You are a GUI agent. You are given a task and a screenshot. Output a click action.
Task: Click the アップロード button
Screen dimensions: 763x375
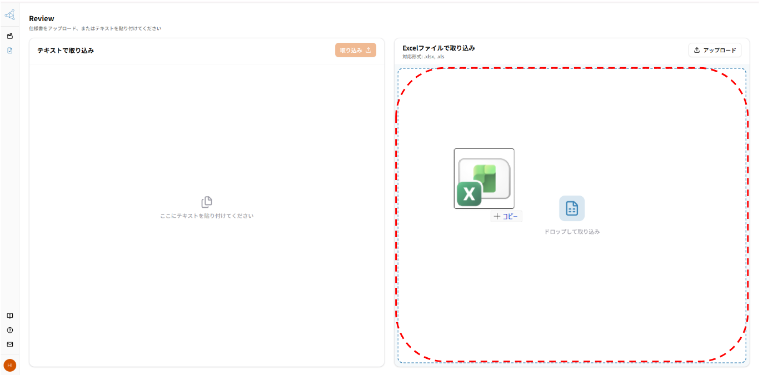715,50
